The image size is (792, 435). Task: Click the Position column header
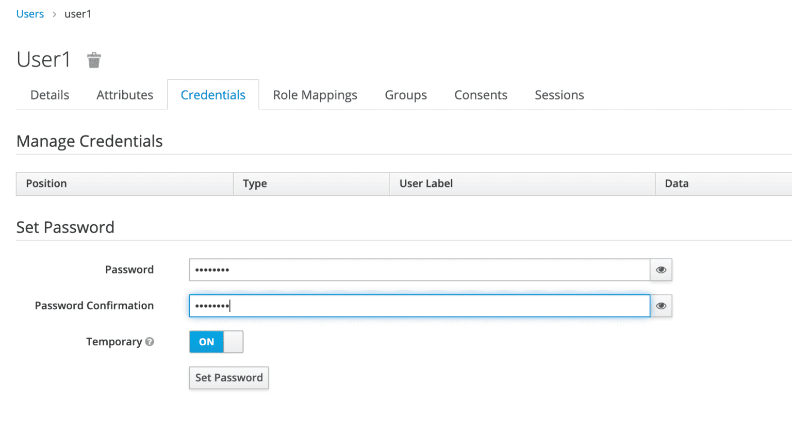(x=46, y=183)
